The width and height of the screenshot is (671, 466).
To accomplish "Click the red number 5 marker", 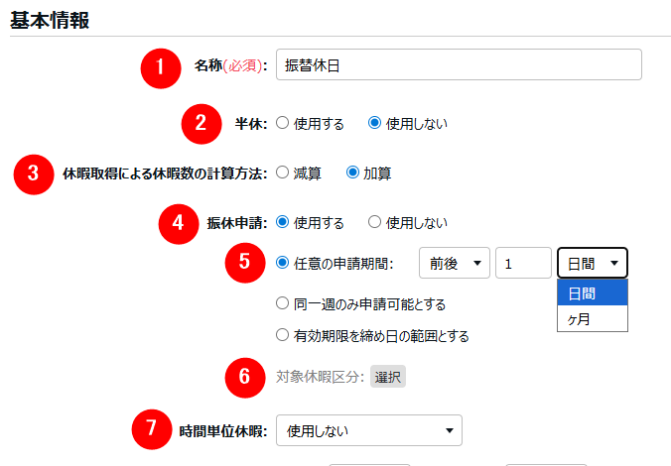I will pyautogui.click(x=244, y=264).
